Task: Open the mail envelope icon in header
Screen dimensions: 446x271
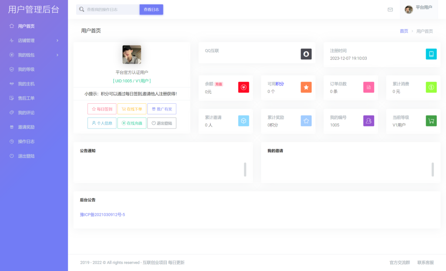Action: [x=390, y=10]
